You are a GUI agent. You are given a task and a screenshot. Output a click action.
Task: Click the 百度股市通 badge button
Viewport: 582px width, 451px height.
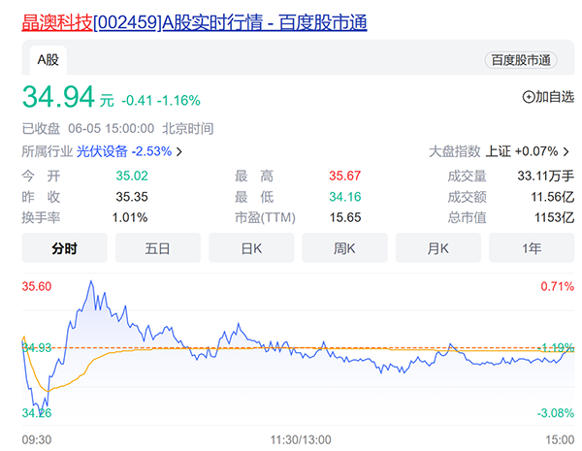[x=521, y=60]
